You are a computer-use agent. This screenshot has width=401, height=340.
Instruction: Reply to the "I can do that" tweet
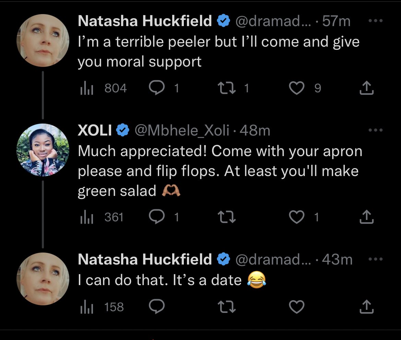[157, 306]
